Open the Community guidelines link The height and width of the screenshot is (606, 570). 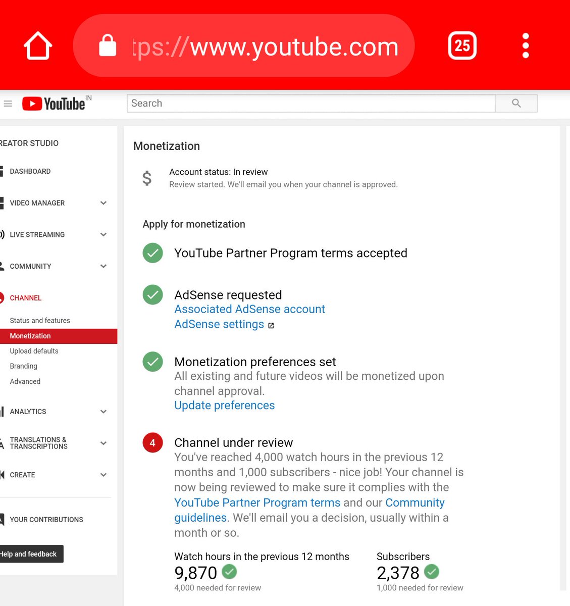[415, 503]
